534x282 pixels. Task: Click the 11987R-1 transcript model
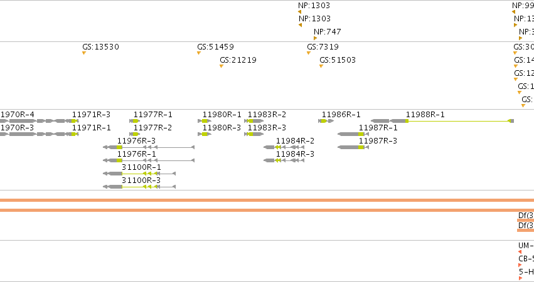(353, 134)
